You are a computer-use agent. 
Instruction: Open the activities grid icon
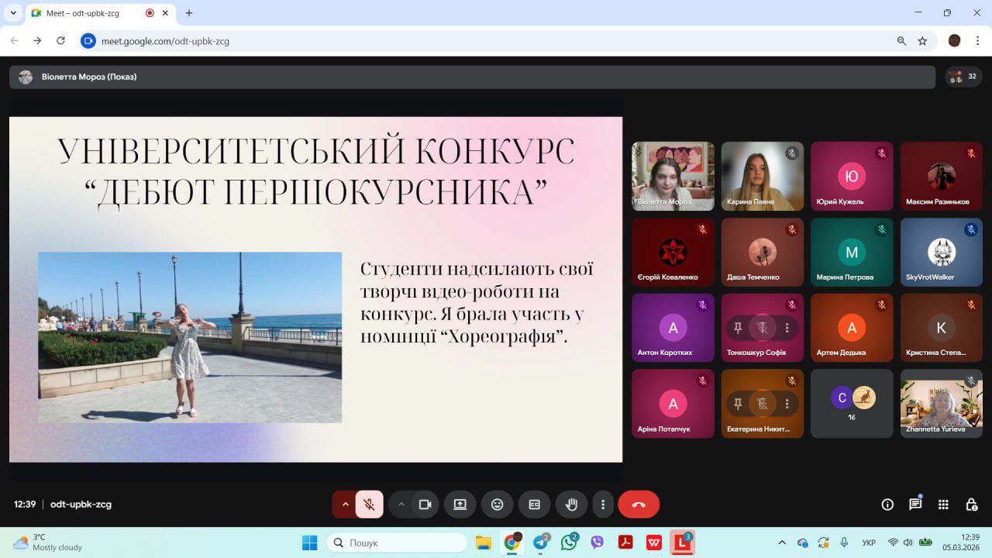coord(943,505)
